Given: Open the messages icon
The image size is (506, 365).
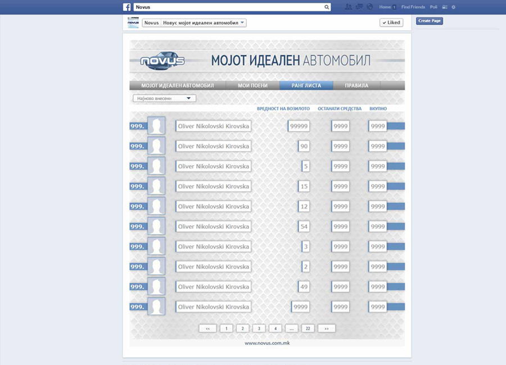Looking at the screenshot, I should pyautogui.click(x=359, y=7).
